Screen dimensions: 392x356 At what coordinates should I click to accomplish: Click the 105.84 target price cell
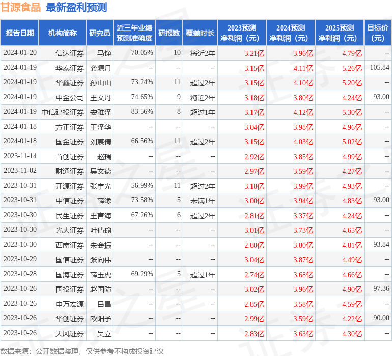click(379, 67)
